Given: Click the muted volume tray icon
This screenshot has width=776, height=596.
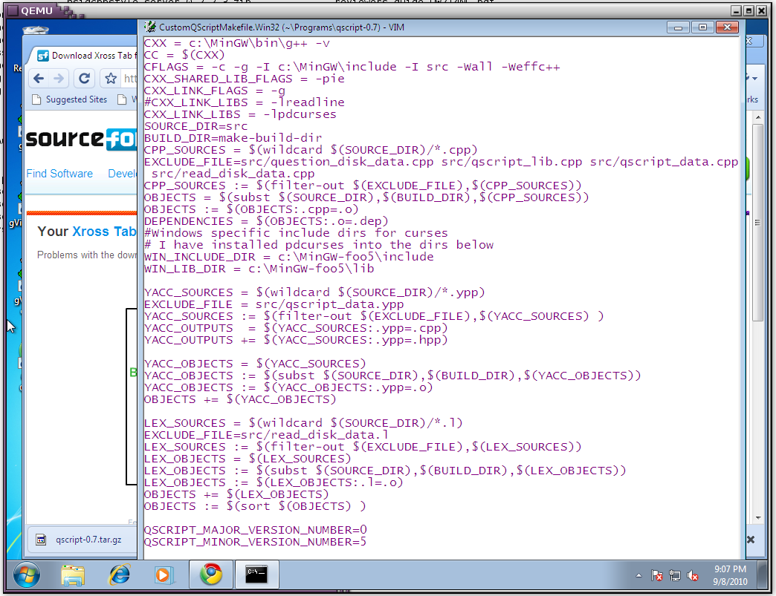Looking at the screenshot, I should [x=693, y=575].
